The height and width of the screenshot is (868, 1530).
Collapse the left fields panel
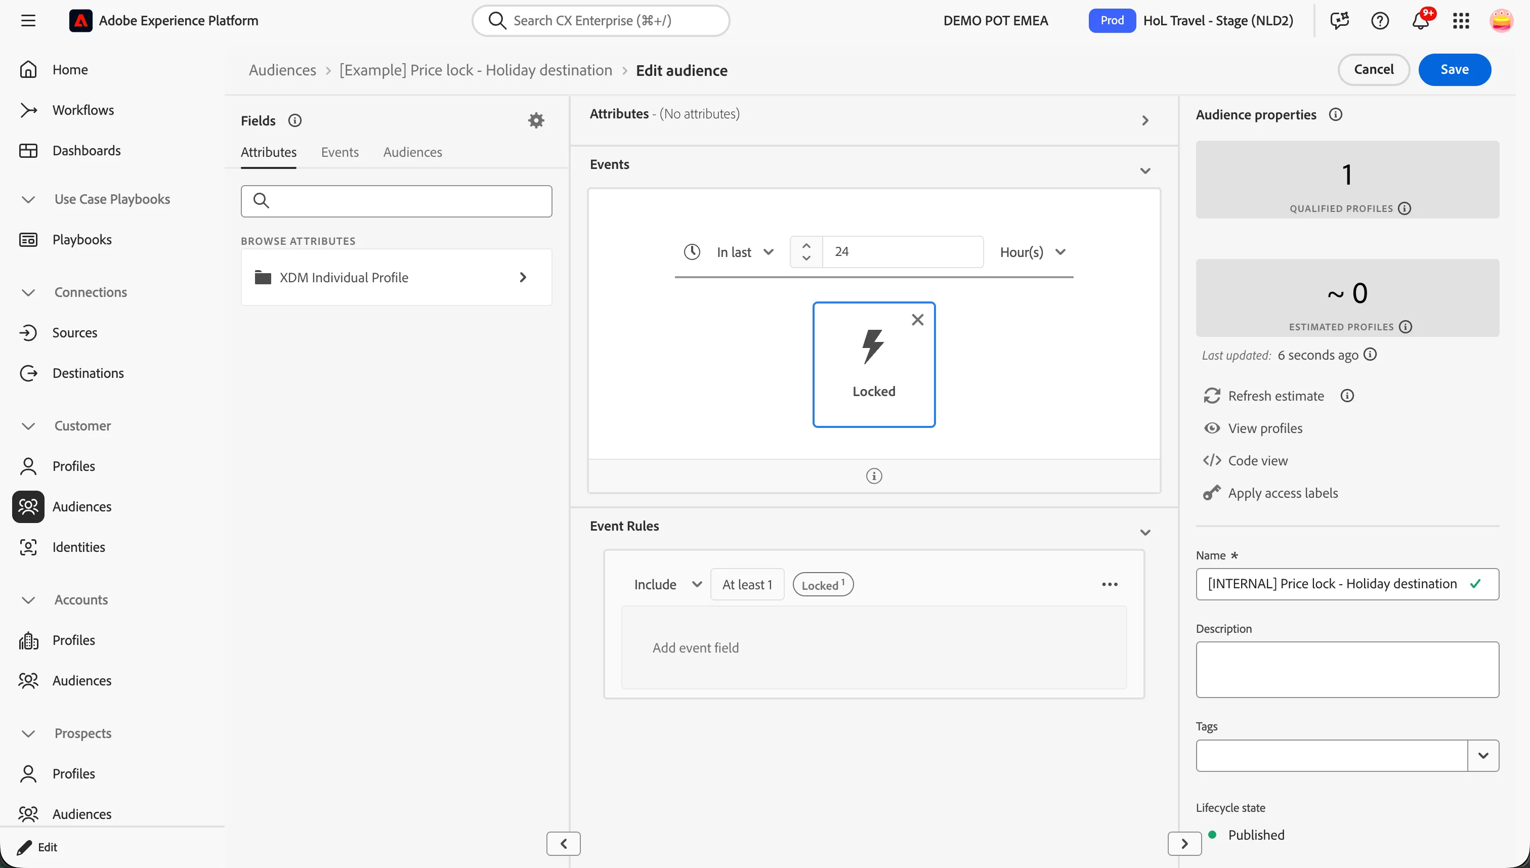coord(564,844)
